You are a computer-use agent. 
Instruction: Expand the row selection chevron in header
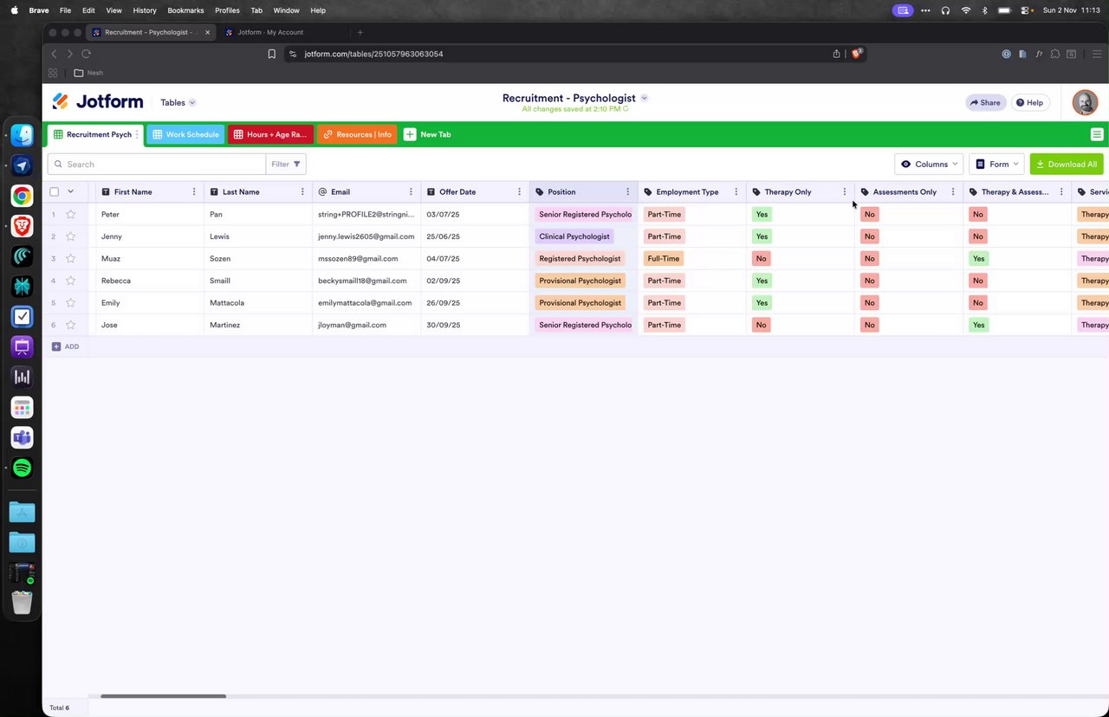pyautogui.click(x=70, y=192)
